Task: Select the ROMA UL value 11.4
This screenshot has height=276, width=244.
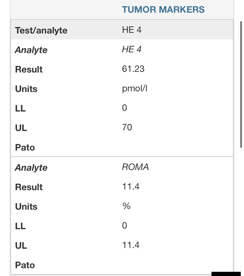Action: (131, 245)
